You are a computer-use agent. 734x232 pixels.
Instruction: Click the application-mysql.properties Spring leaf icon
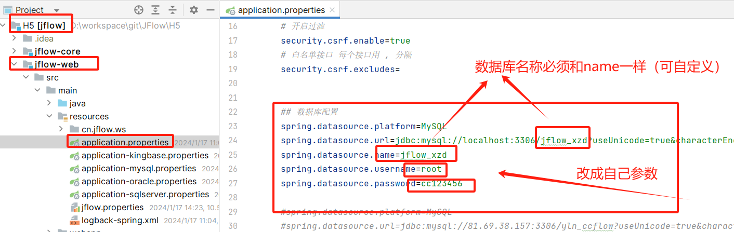(75, 168)
